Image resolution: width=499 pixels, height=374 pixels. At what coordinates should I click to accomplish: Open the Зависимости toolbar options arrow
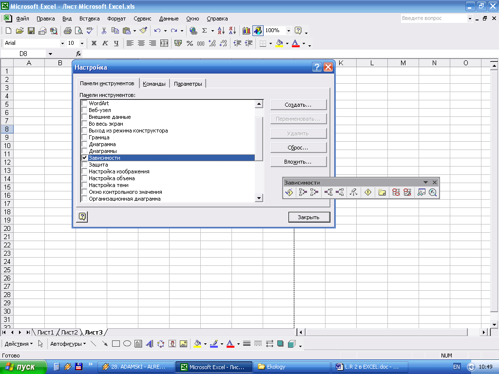tap(425, 182)
